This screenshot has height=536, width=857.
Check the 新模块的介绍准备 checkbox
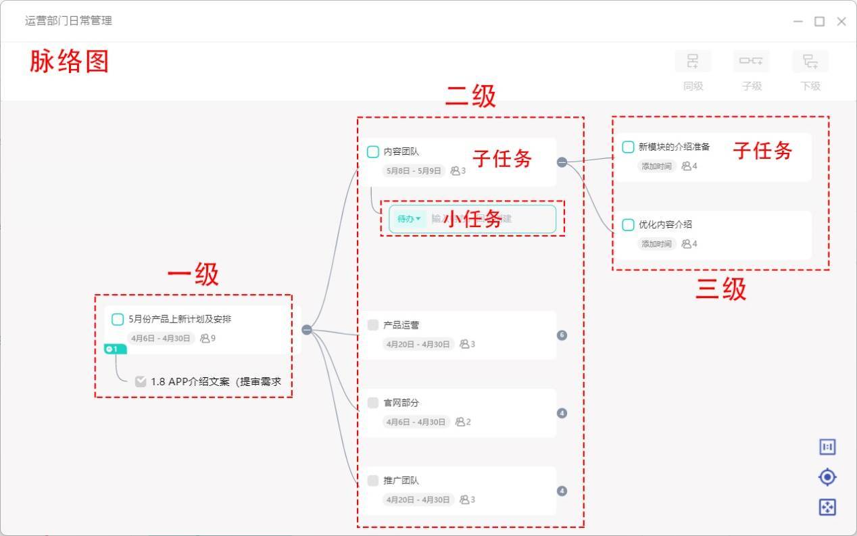pos(628,147)
